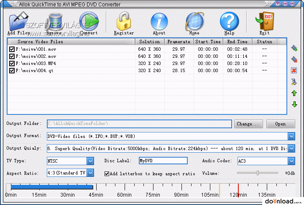This screenshot has height=205, width=304.
Task: Open the Aspect Ratio dropdown
Action: (90, 173)
